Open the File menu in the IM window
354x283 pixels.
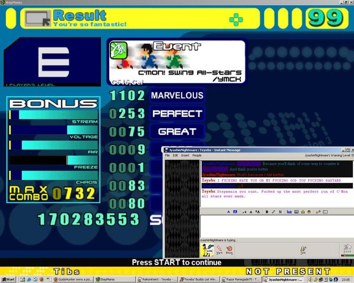tap(167, 155)
